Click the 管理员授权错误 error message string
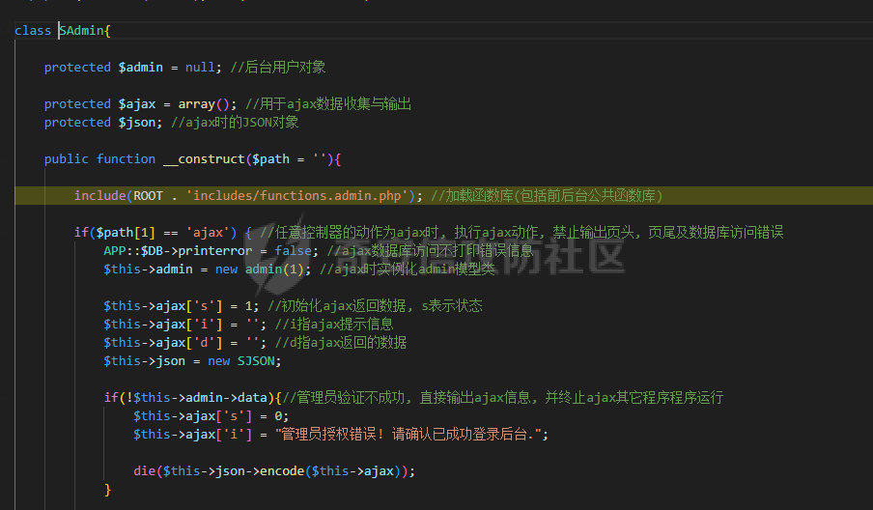This screenshot has height=510, width=873. click(x=410, y=435)
